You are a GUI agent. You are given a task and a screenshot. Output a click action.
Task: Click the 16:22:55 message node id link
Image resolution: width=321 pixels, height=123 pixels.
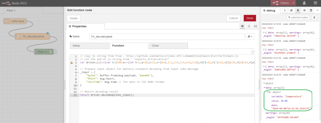(294, 75)
